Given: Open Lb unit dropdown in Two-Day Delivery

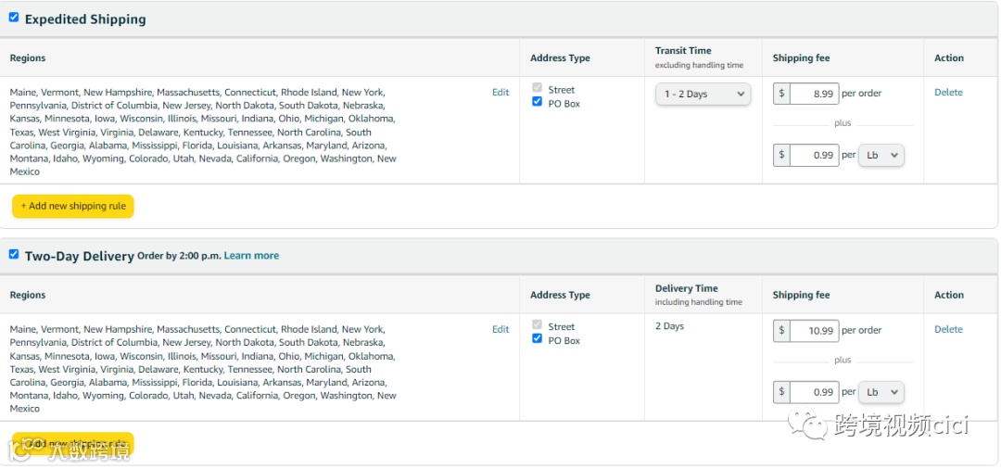Looking at the screenshot, I should 881,392.
